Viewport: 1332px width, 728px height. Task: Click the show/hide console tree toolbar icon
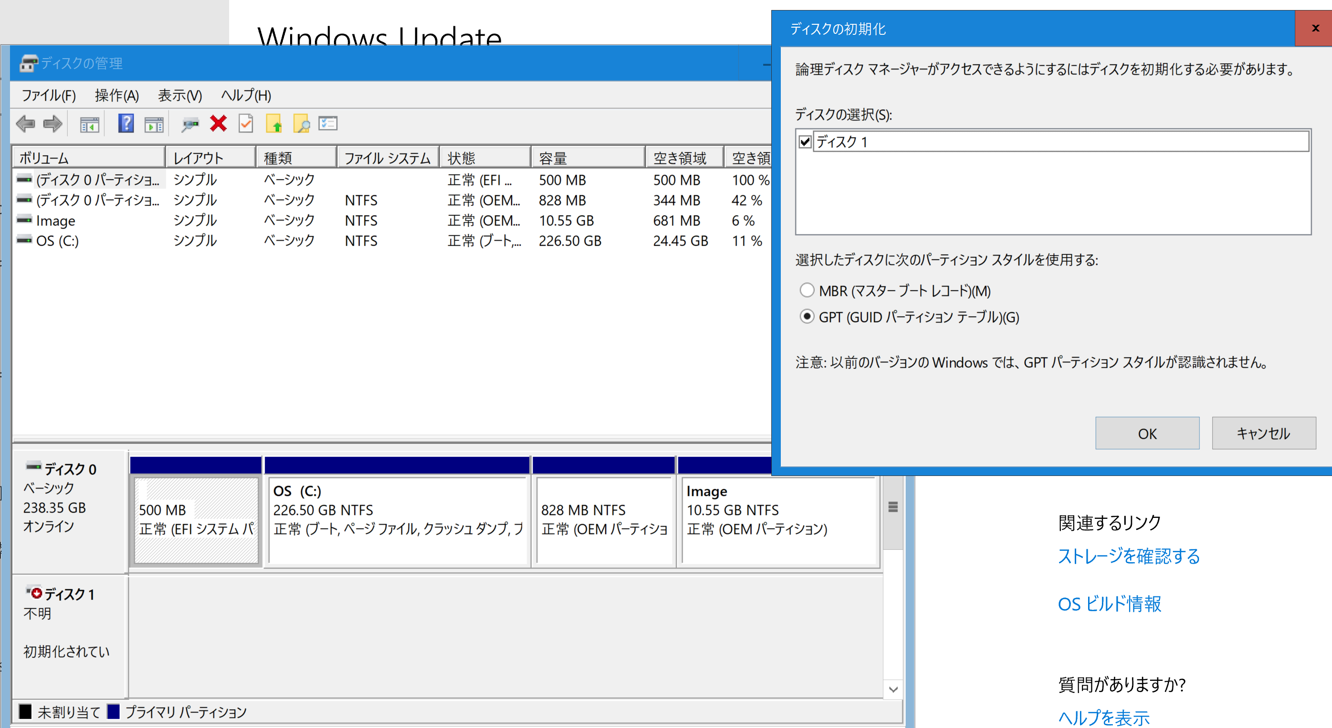click(90, 124)
